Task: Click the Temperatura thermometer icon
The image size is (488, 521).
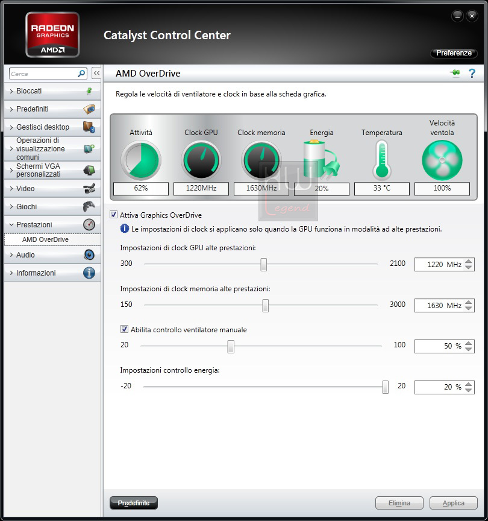Action: click(x=382, y=160)
